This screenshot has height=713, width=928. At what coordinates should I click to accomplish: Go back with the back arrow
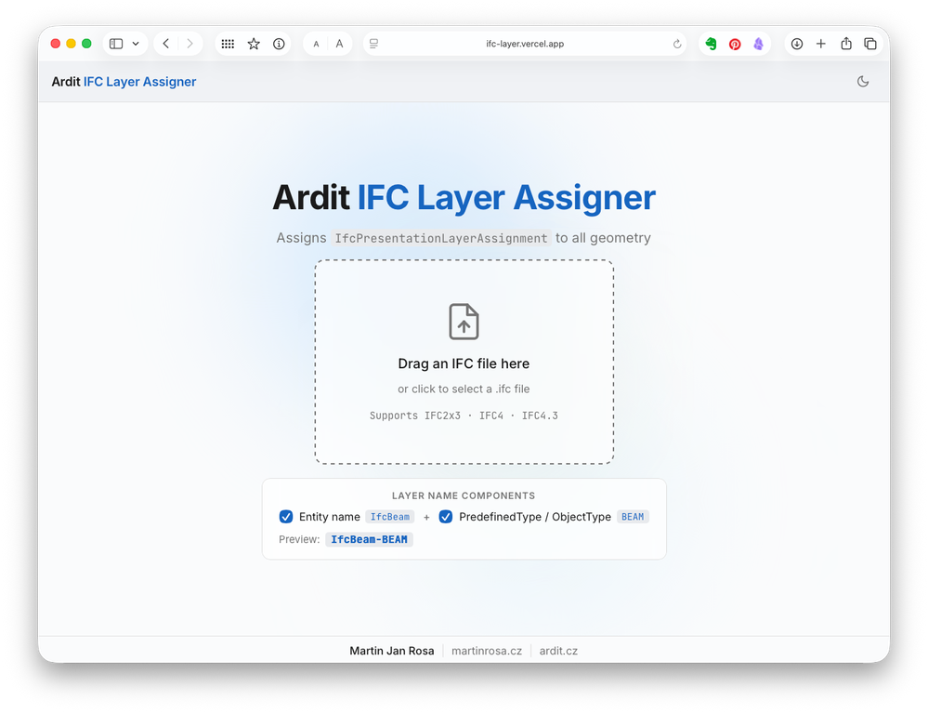point(166,44)
